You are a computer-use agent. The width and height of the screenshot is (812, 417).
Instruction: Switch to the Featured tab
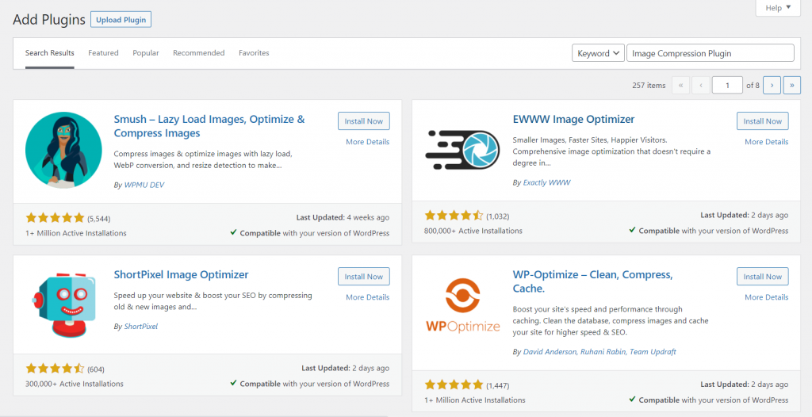click(103, 53)
